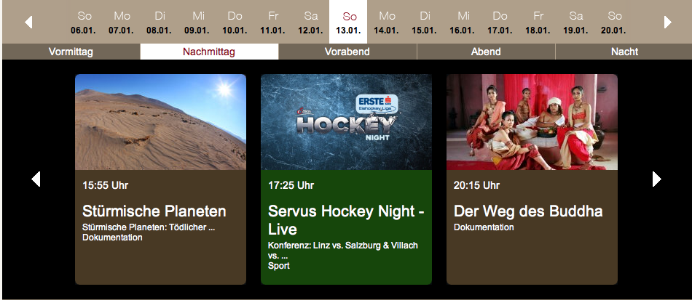Select Friday 18.01. in the calendar strip
Screen dimensions: 692x300
tap(538, 23)
